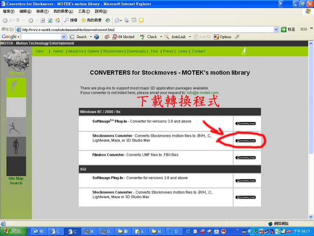The image size is (314, 236).
Task: Refresh the page with the green refresh icon
Action: tap(50, 20)
